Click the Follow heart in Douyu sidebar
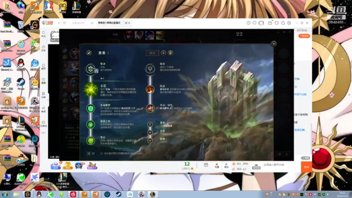Screen dimensions: 352x198 (x=44, y=34)
